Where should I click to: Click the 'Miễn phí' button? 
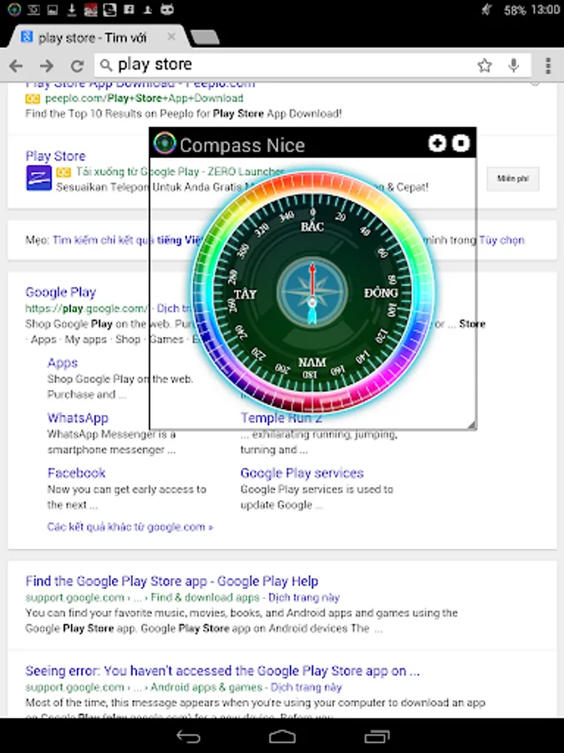[513, 179]
